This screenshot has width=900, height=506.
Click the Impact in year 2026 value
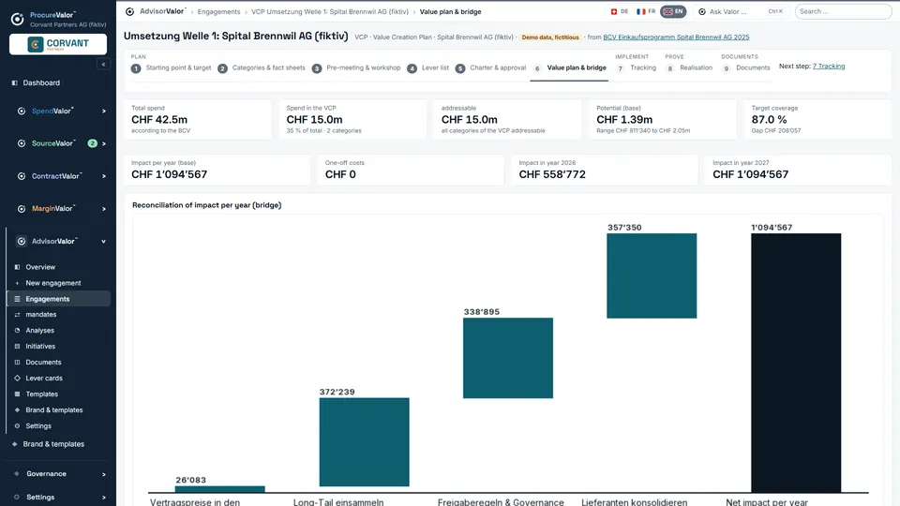pyautogui.click(x=552, y=174)
